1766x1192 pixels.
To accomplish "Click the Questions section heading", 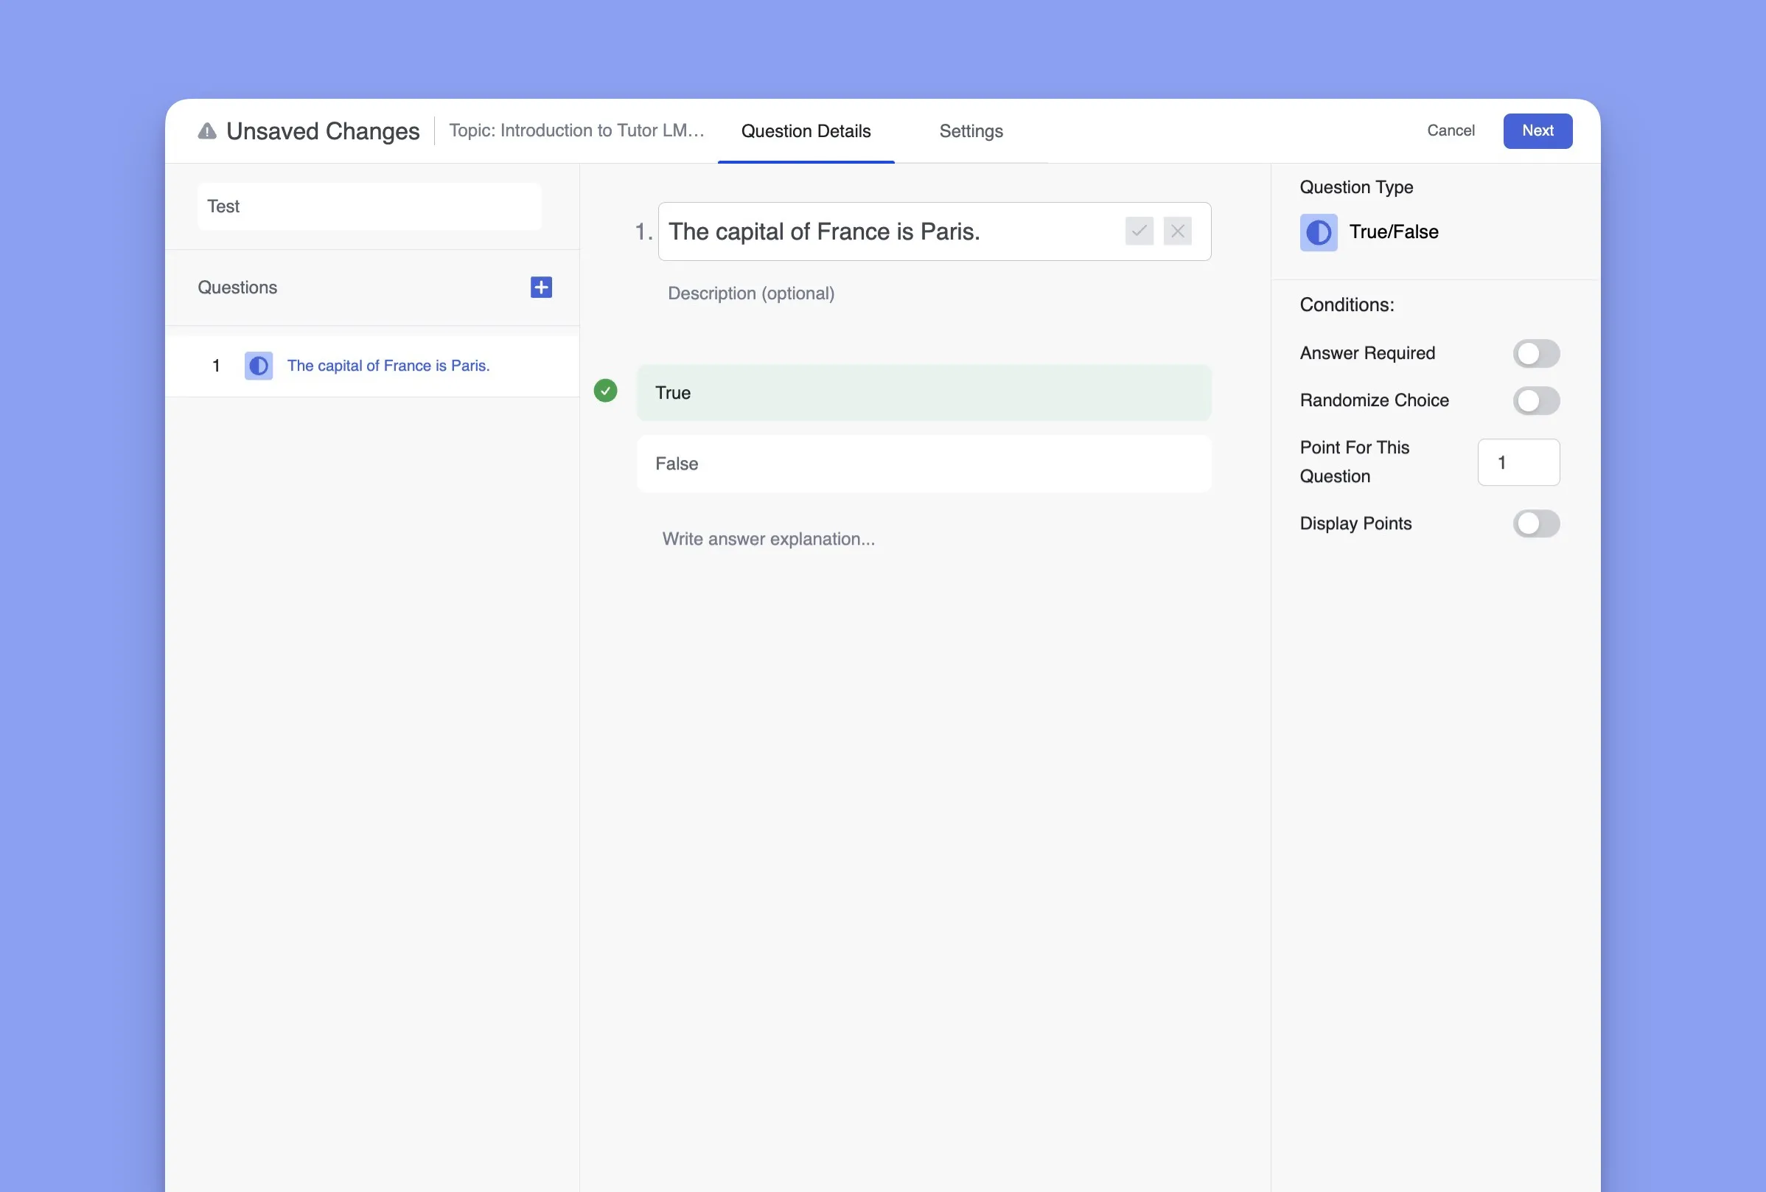I will 237,287.
